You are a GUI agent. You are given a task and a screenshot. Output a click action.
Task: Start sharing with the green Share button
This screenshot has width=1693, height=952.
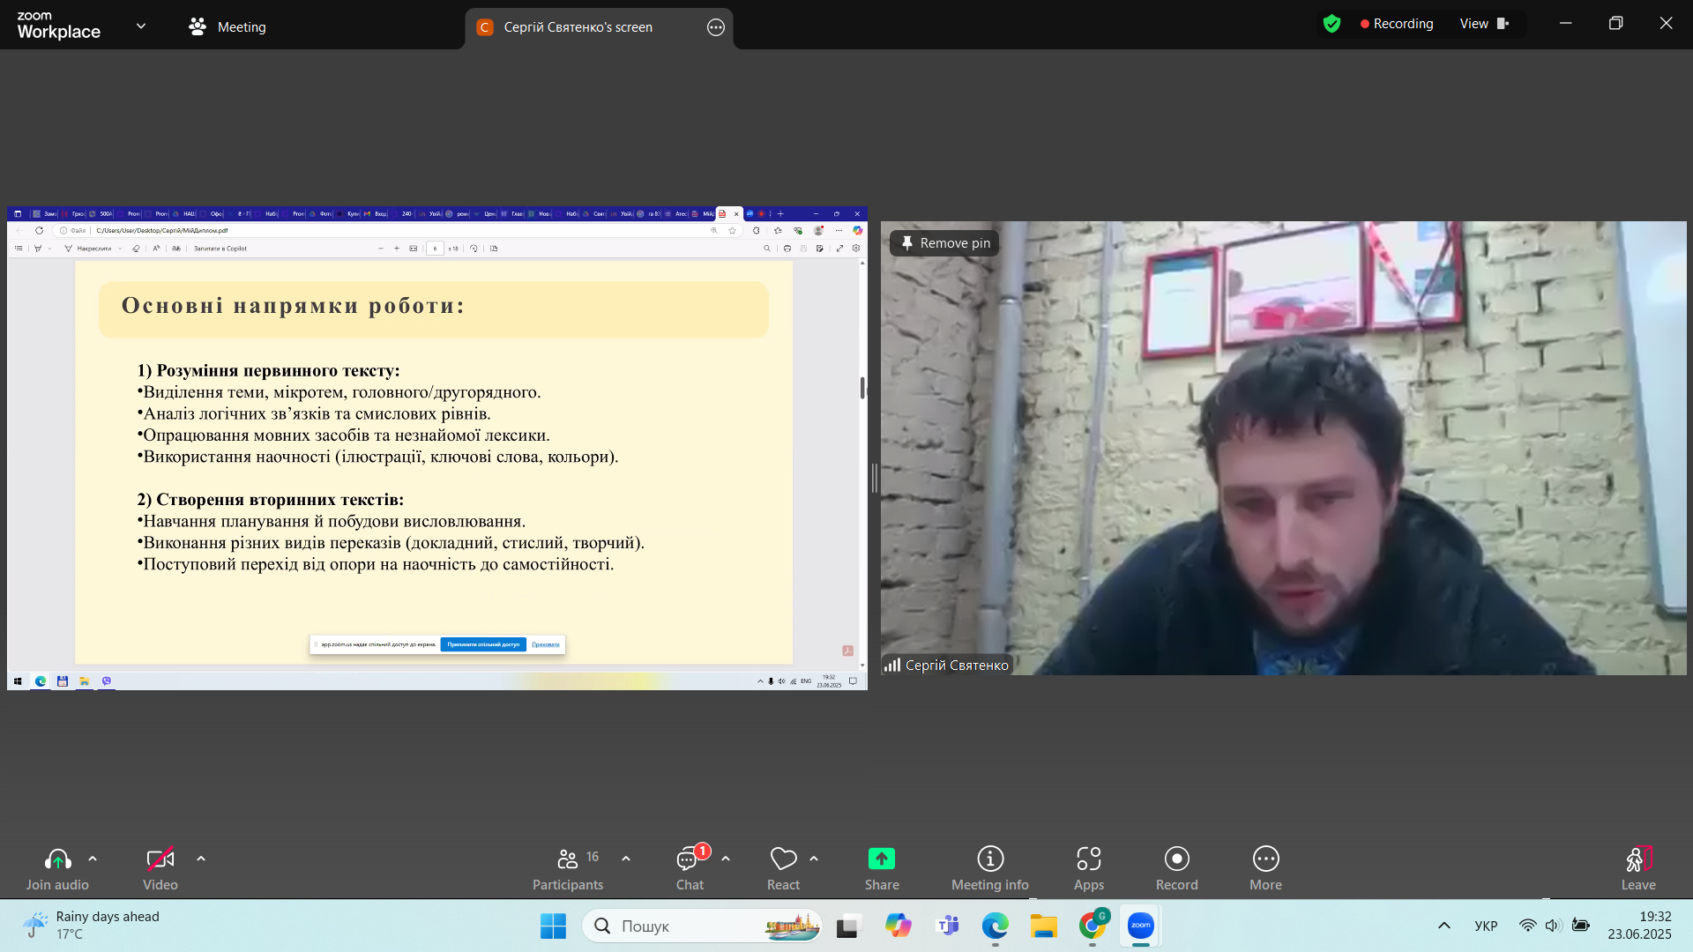click(882, 869)
